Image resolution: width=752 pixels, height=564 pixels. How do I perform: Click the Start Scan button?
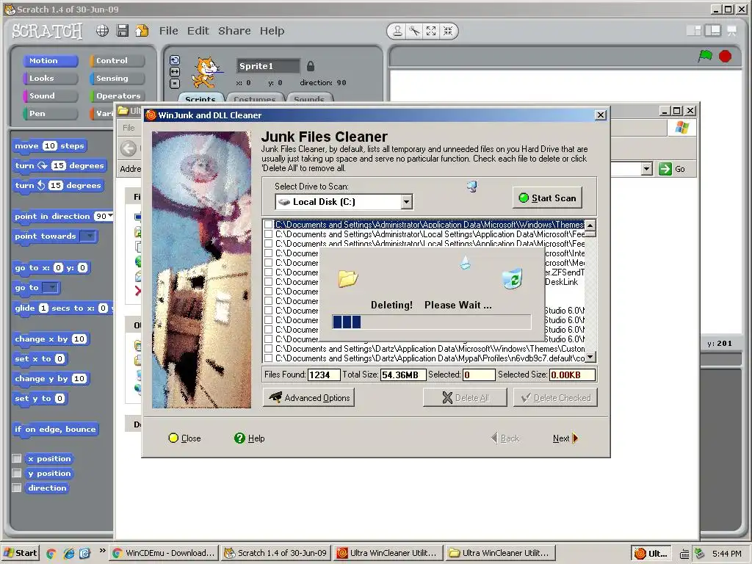click(547, 198)
